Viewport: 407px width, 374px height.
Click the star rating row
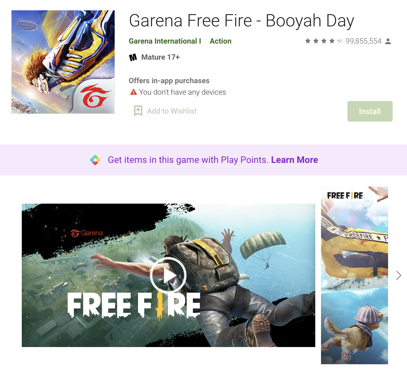(324, 41)
